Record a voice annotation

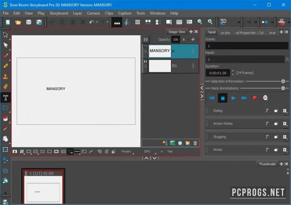(255, 98)
